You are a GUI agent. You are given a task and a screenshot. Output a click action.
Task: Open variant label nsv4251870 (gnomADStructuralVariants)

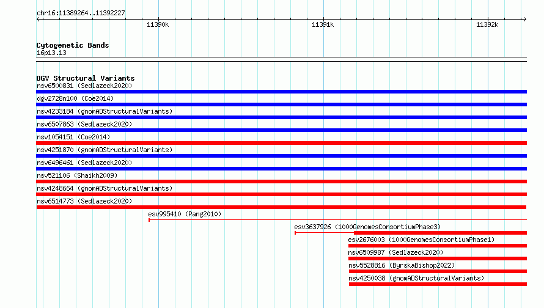coord(105,150)
